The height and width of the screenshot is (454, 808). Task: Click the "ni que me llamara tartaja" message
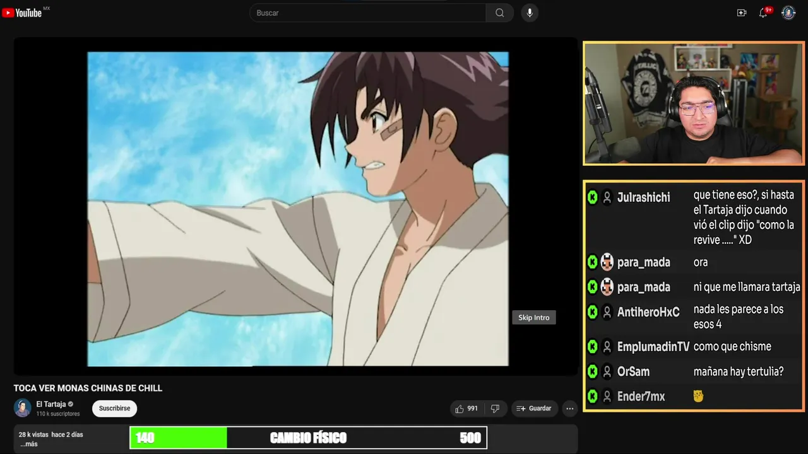point(747,287)
